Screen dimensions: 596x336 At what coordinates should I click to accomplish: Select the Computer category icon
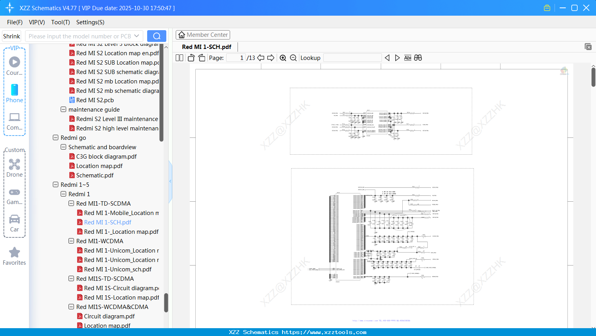(14, 121)
